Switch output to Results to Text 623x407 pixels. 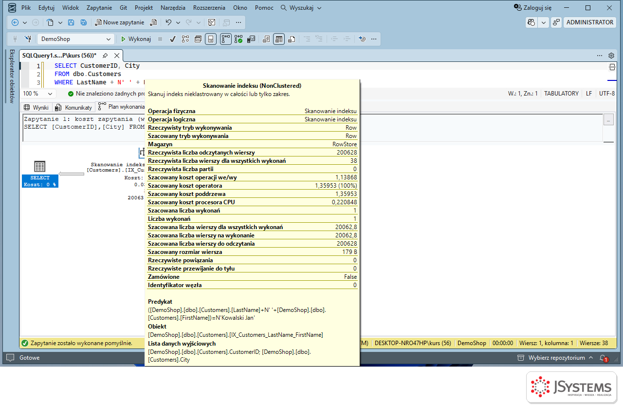pos(266,39)
